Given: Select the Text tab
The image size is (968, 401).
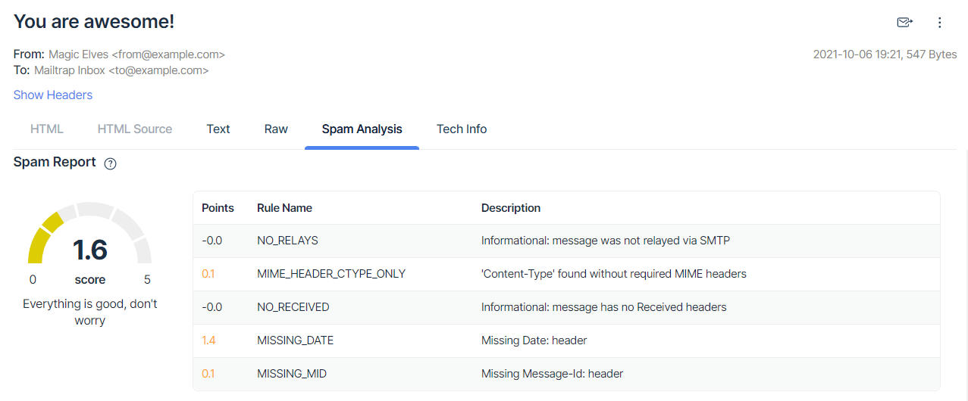Looking at the screenshot, I should (218, 129).
